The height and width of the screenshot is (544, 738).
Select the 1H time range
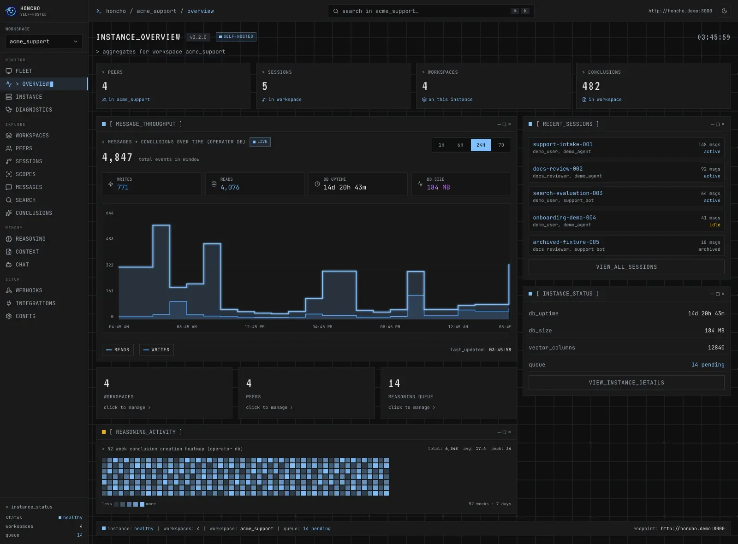pos(441,145)
